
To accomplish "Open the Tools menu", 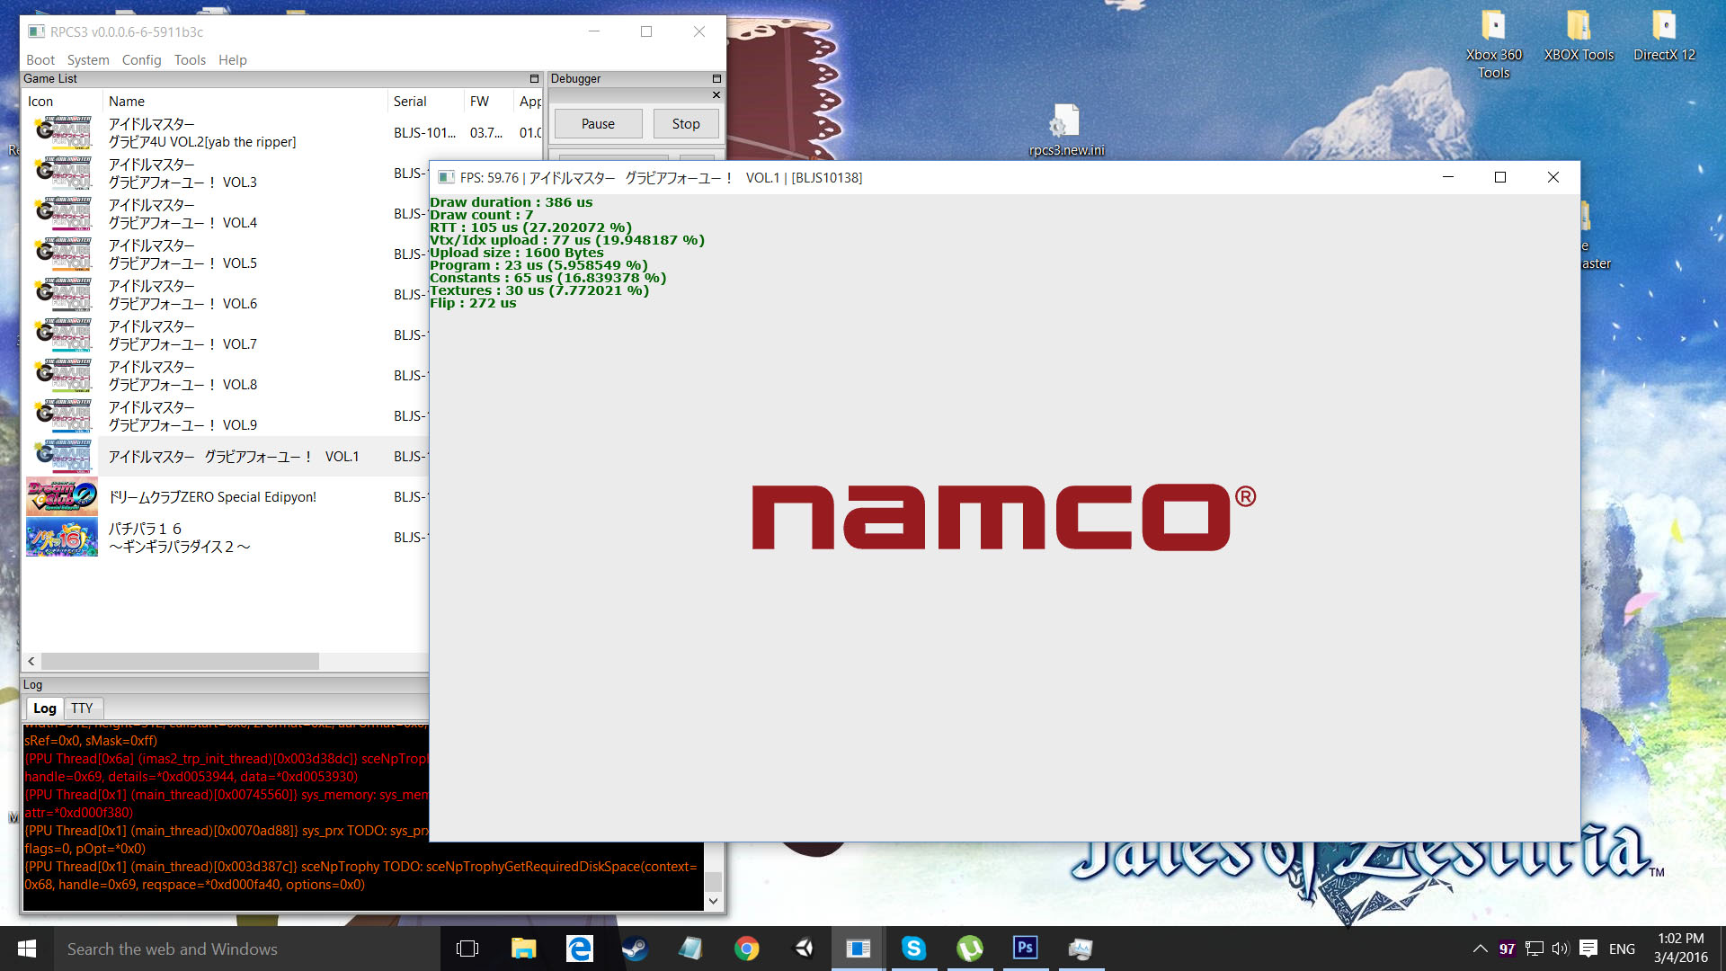I will [190, 59].
